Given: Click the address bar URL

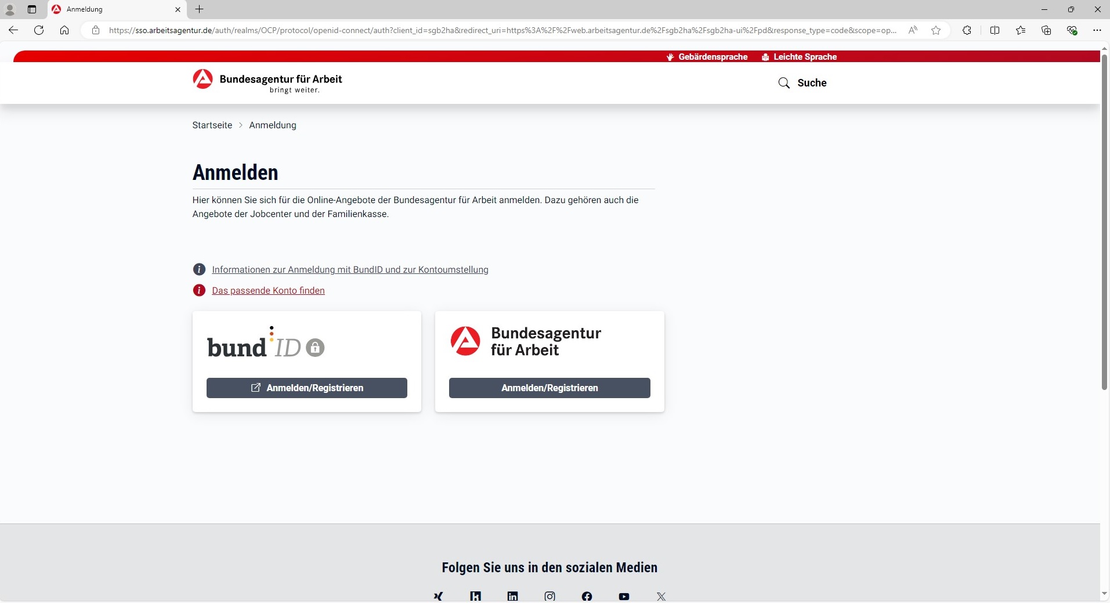Looking at the screenshot, I should point(502,30).
